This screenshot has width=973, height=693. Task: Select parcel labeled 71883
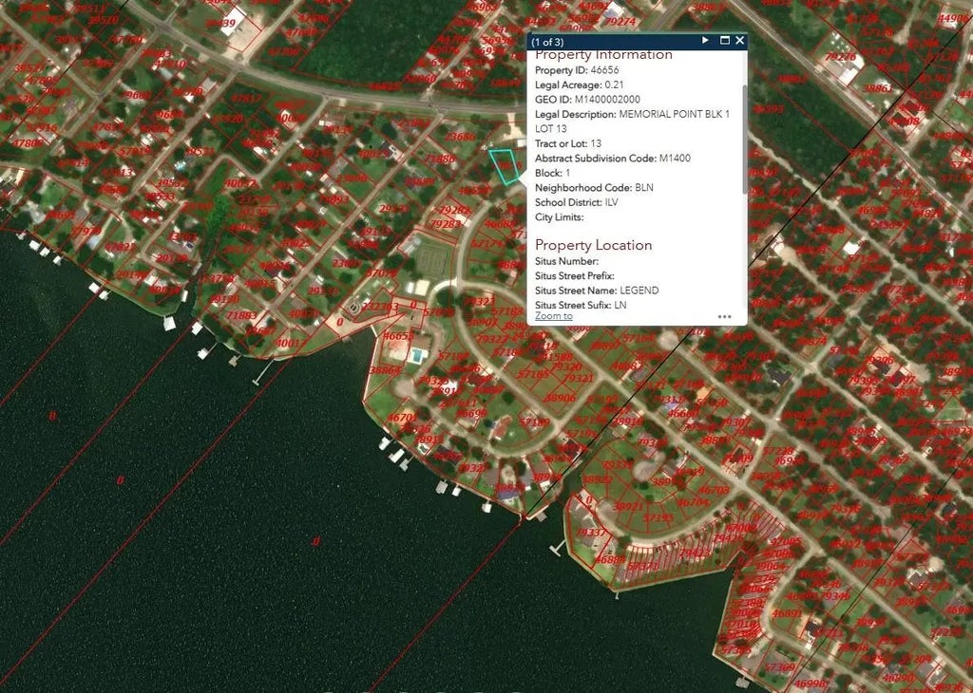[x=240, y=315]
